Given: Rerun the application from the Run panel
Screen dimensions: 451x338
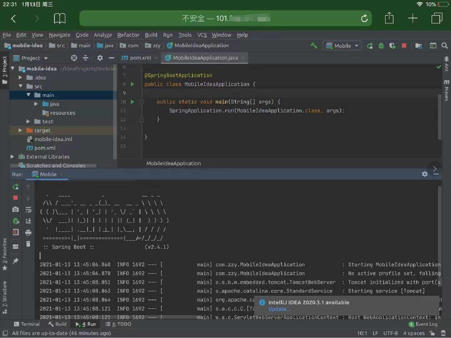Looking at the screenshot, I should tap(16, 187).
